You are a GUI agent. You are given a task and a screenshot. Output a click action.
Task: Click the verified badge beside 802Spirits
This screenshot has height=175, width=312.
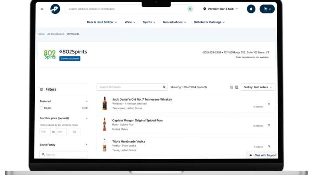60,51
